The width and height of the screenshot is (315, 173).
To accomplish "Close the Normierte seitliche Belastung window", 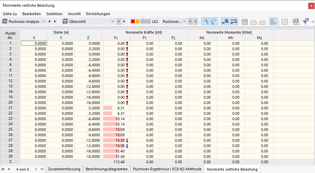I will (x=311, y=6).
